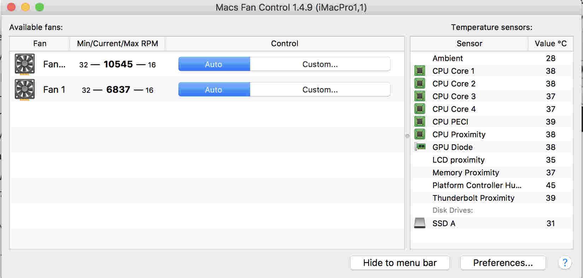Viewport: 583px width, 278px height.
Task: Select the Memory Proximity sensor row
Action: pyautogui.click(x=492, y=173)
